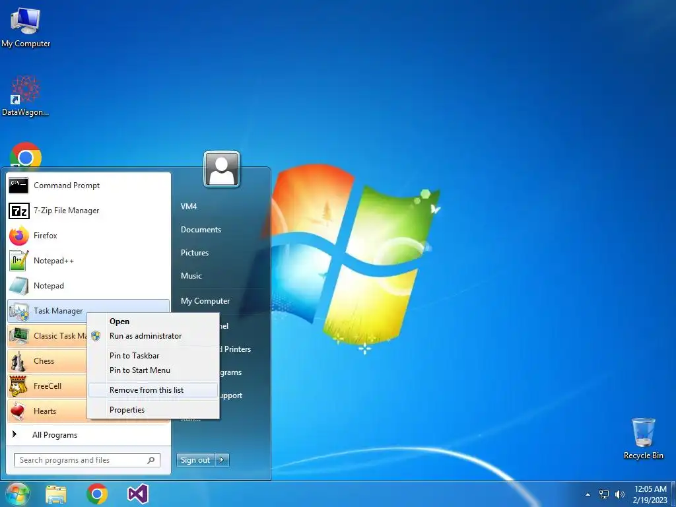Click the Show desktop strip

click(x=673, y=494)
